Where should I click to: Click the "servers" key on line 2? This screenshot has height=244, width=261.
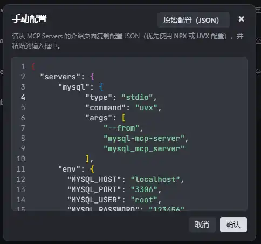click(x=60, y=77)
